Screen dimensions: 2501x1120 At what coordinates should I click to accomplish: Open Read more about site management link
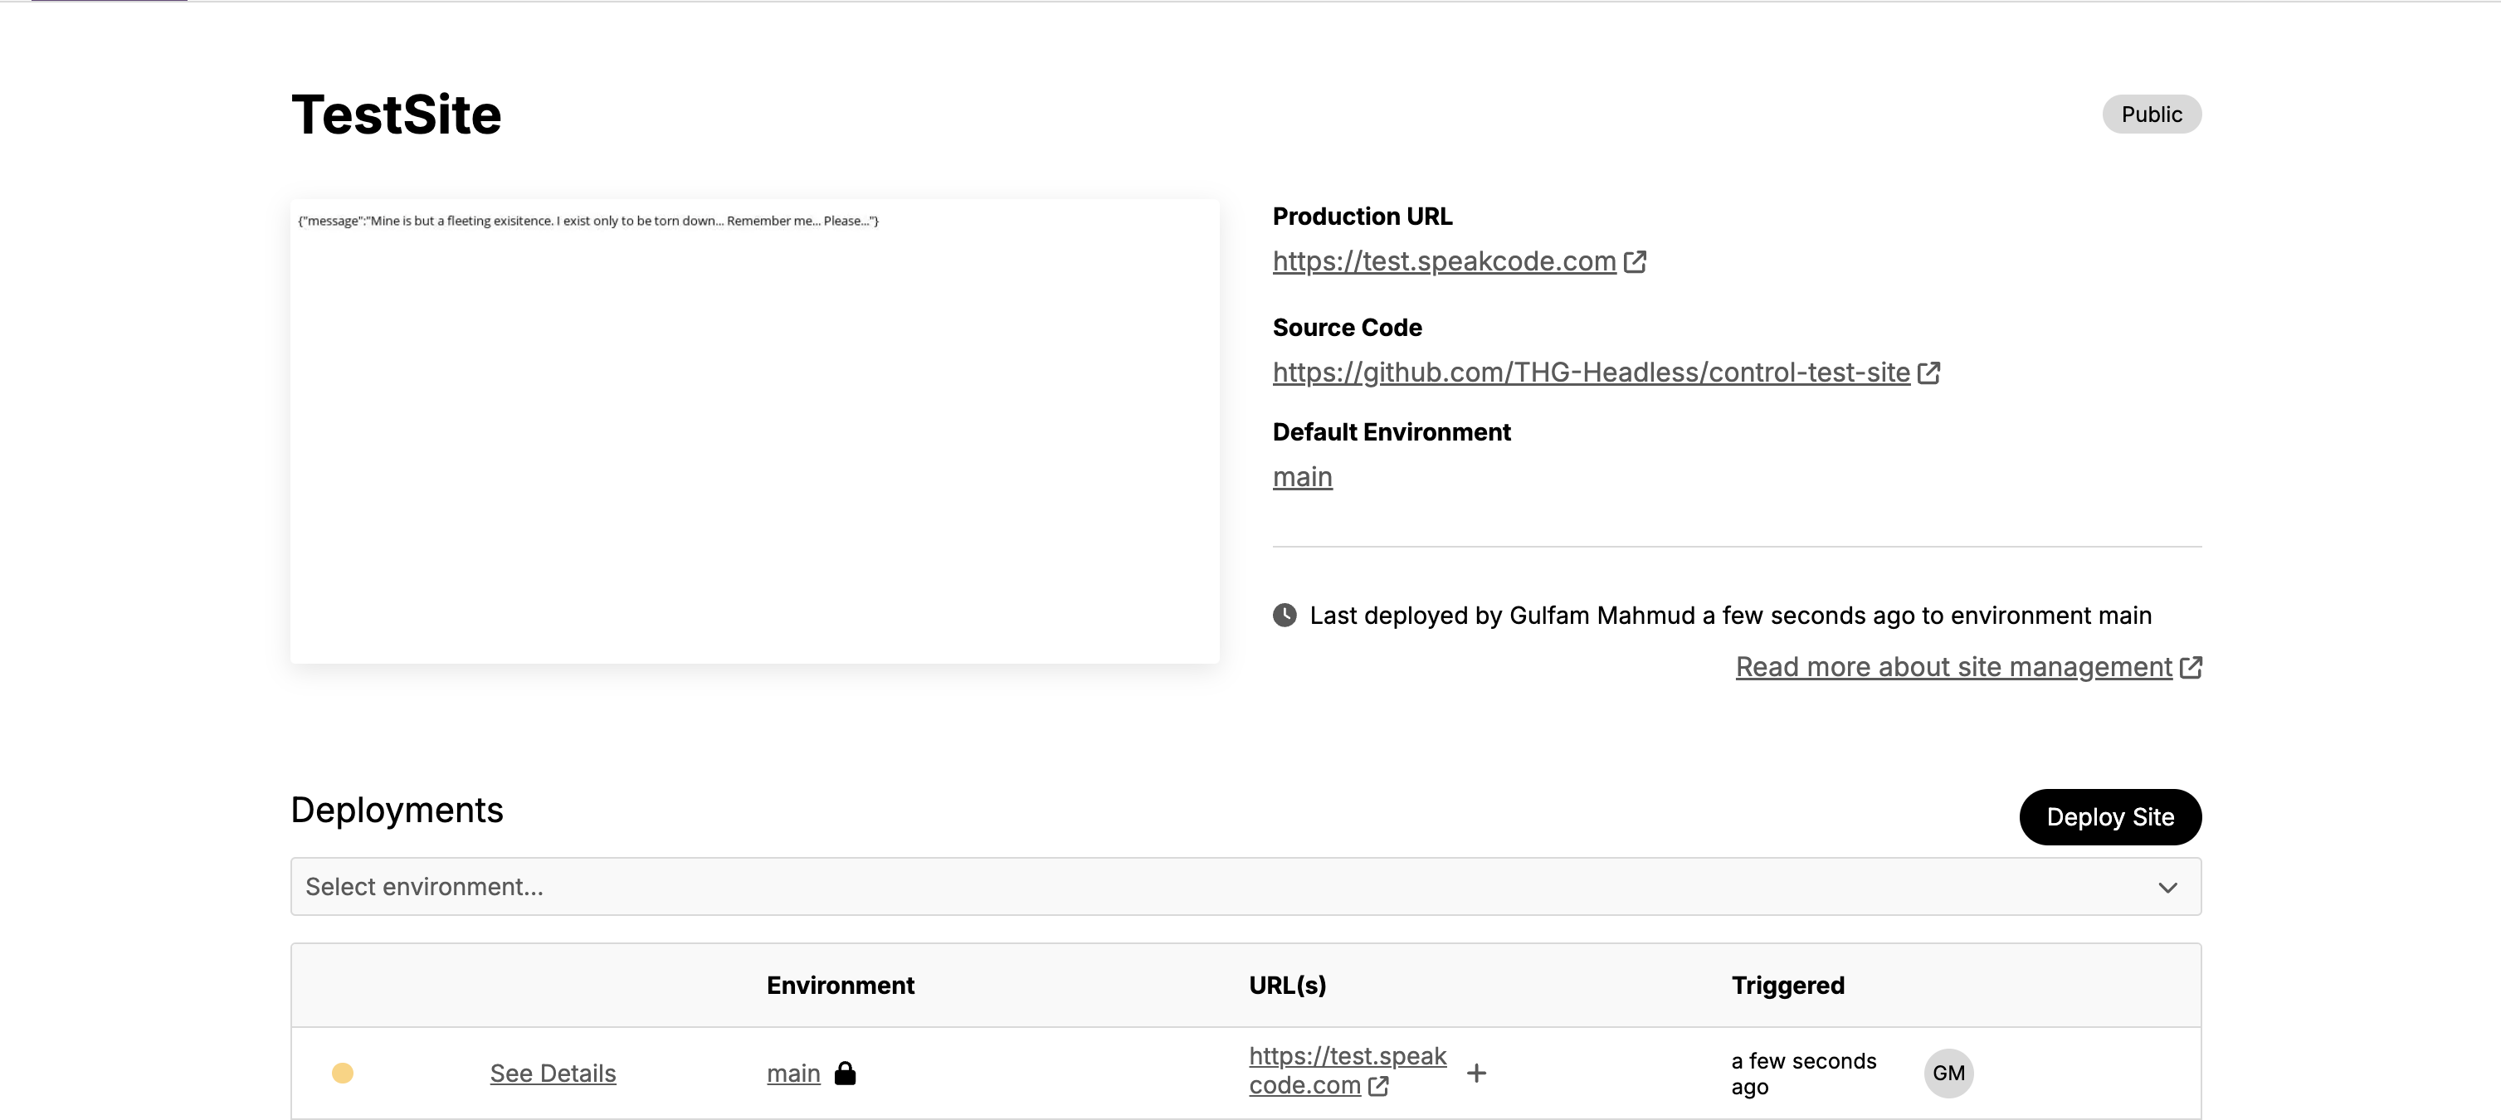pos(1953,667)
